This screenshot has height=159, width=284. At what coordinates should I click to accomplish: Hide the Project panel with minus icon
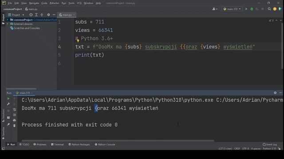tap(54, 15)
